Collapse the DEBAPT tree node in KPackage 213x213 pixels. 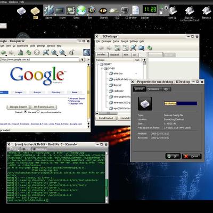pyautogui.click(x=98, y=64)
